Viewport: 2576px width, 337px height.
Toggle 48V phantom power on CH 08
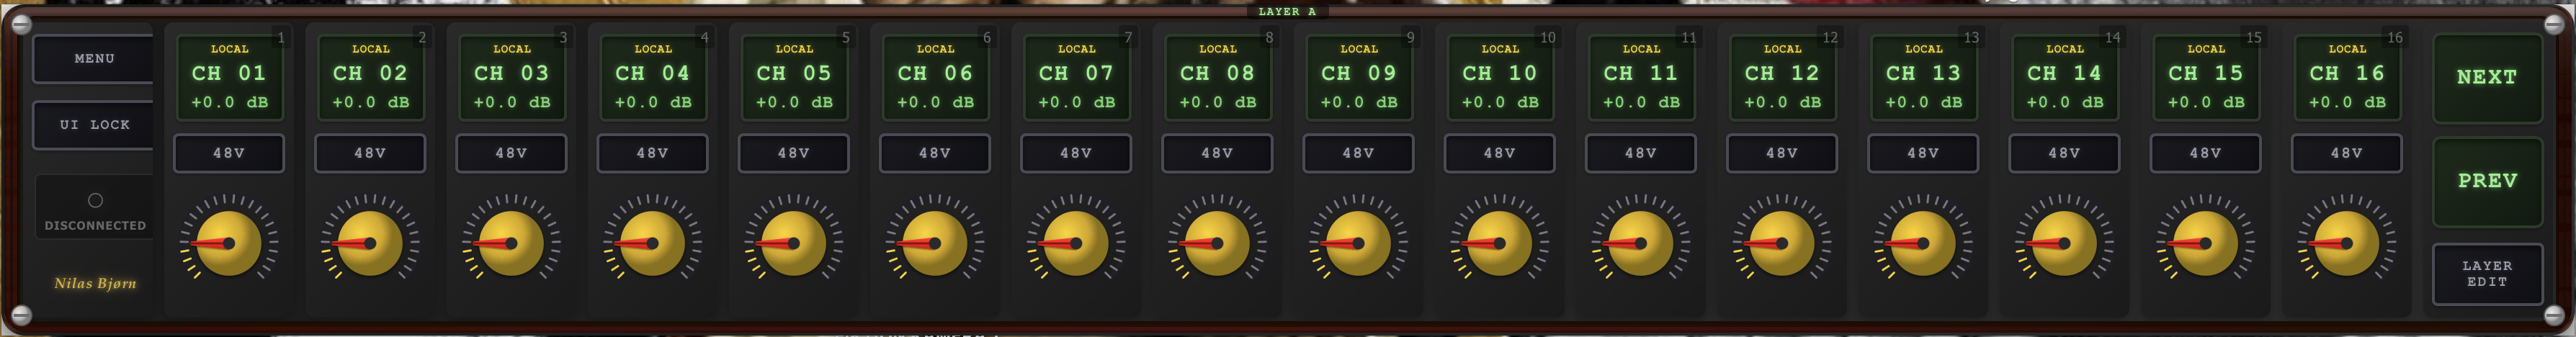(1217, 153)
